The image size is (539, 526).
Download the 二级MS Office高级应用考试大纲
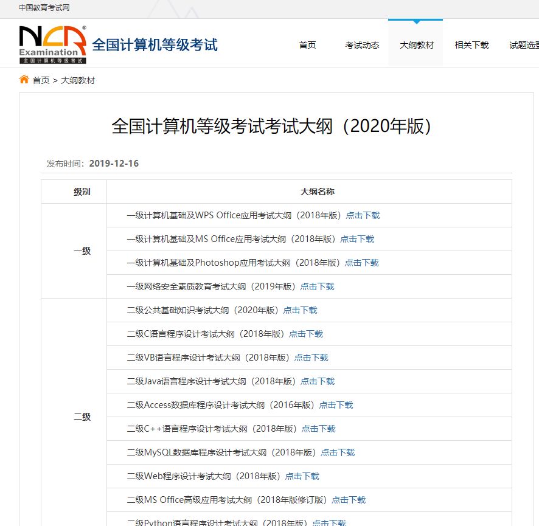[349, 500]
